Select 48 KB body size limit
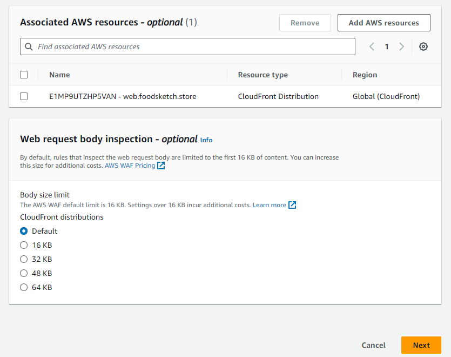 (x=24, y=273)
